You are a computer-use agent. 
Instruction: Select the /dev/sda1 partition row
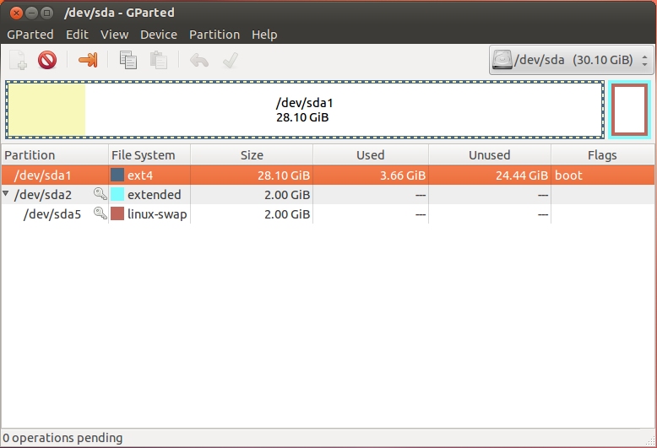pos(328,175)
